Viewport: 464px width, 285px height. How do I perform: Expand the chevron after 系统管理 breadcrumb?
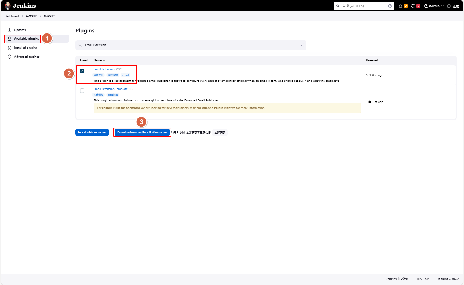pos(40,16)
